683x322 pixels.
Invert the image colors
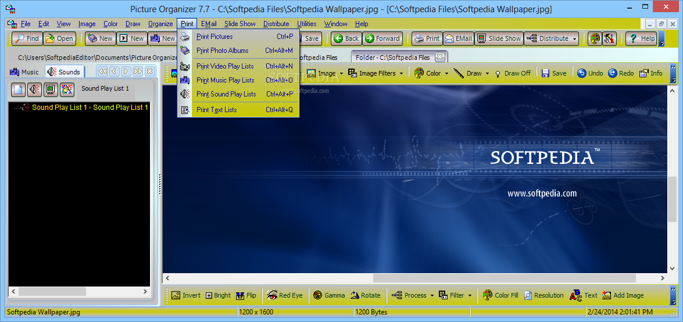click(186, 295)
